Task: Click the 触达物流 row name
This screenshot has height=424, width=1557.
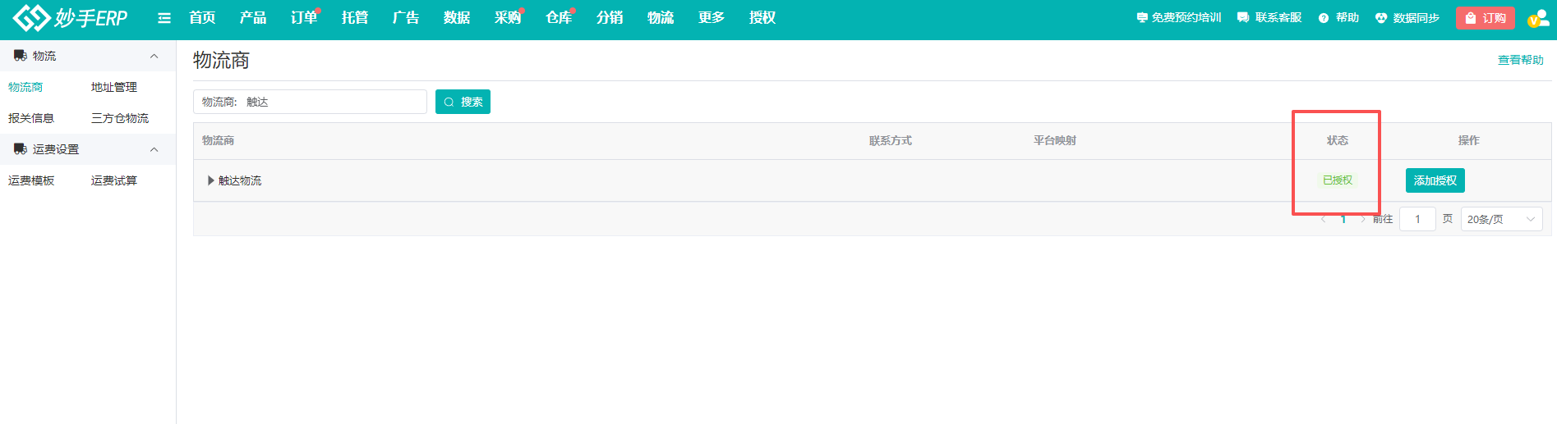Action: (x=240, y=180)
